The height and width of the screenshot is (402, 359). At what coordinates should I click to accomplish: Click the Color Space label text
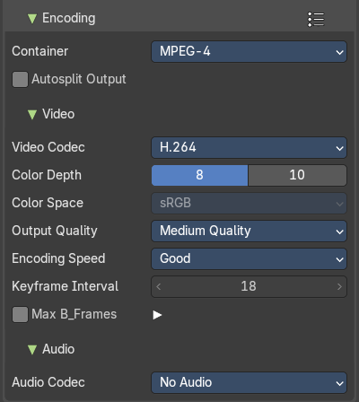pyautogui.click(x=48, y=203)
